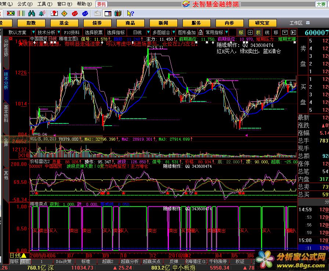This screenshot has height=271, width=329.
Task: Select the Dde决策 template tab
Action: 64,261
